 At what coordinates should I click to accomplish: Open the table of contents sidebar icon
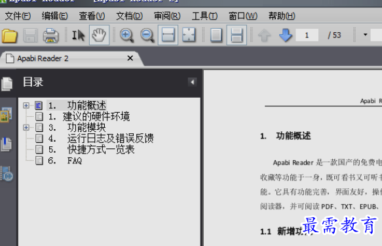(7, 84)
